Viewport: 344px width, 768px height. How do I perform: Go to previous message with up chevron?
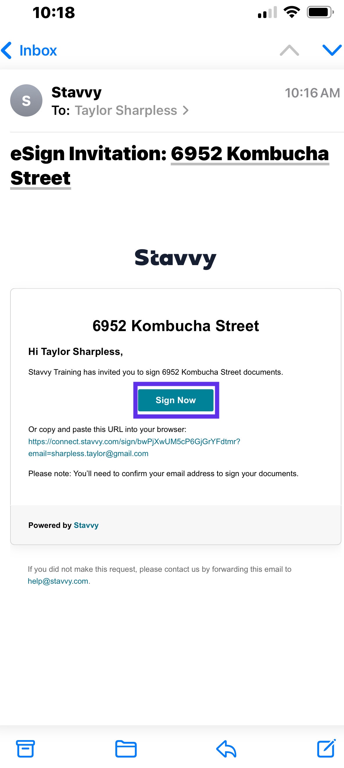[289, 50]
